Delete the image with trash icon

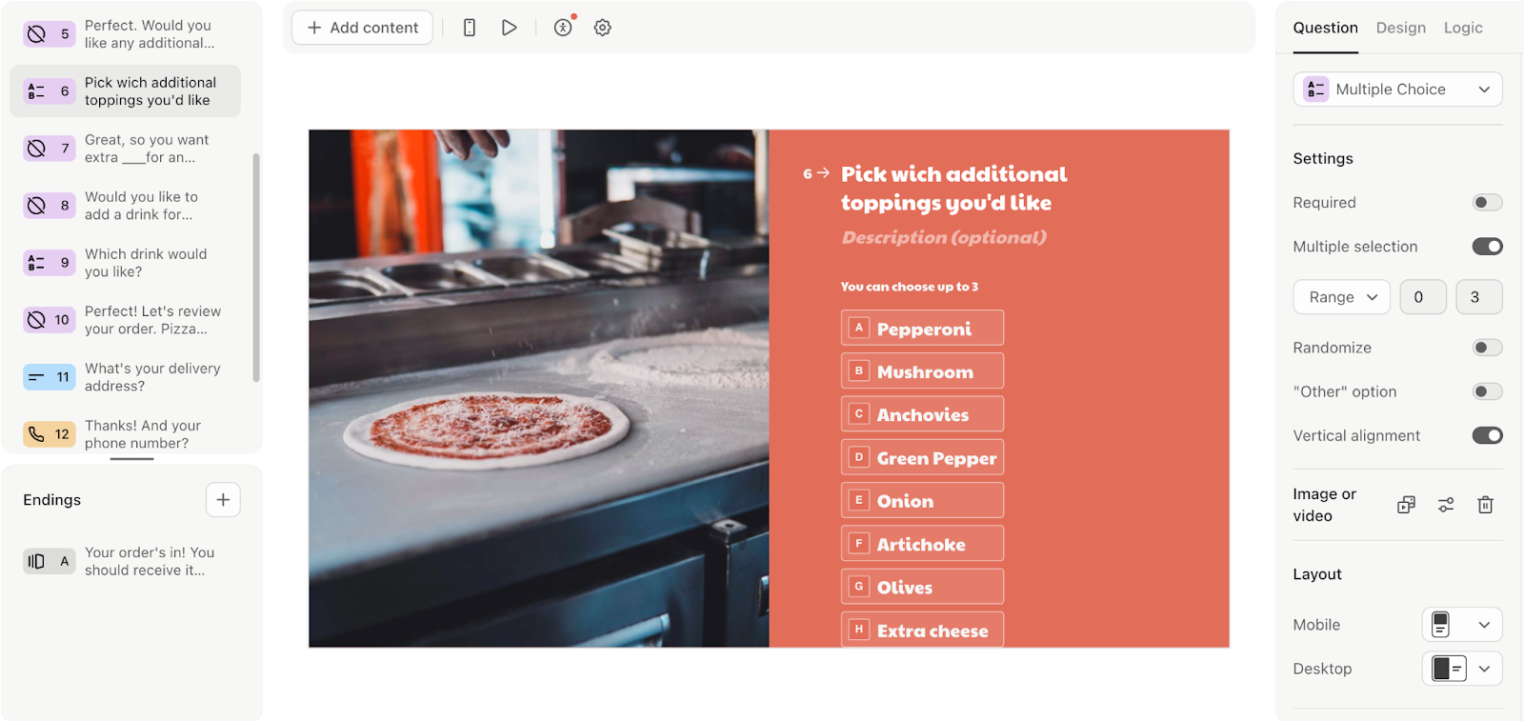pos(1485,505)
